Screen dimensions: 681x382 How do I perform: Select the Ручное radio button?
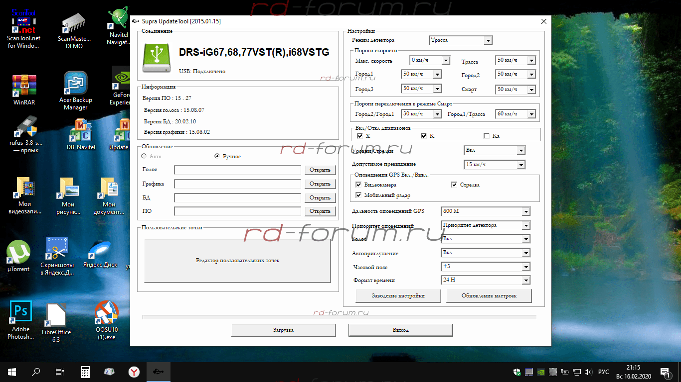point(217,156)
